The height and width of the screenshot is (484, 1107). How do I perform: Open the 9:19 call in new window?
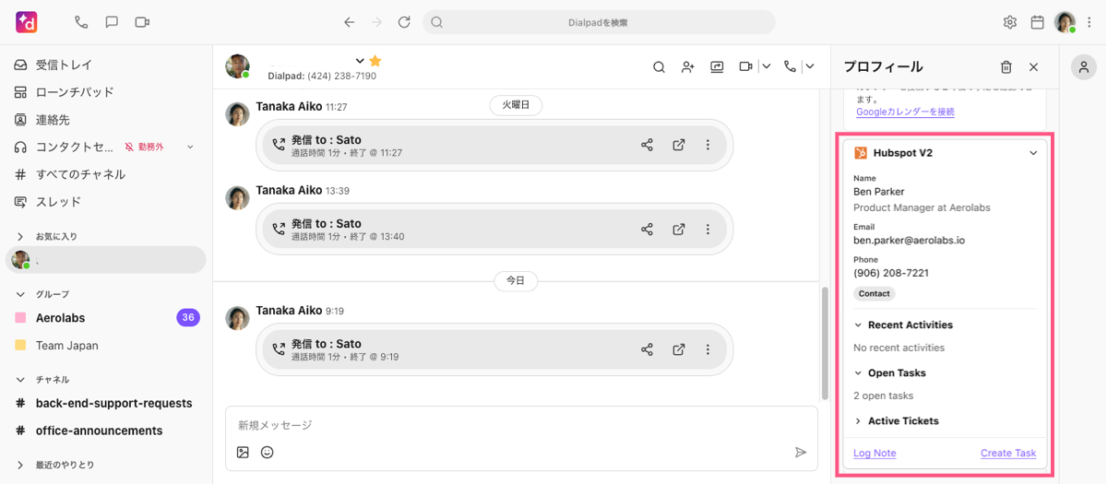[x=678, y=349]
